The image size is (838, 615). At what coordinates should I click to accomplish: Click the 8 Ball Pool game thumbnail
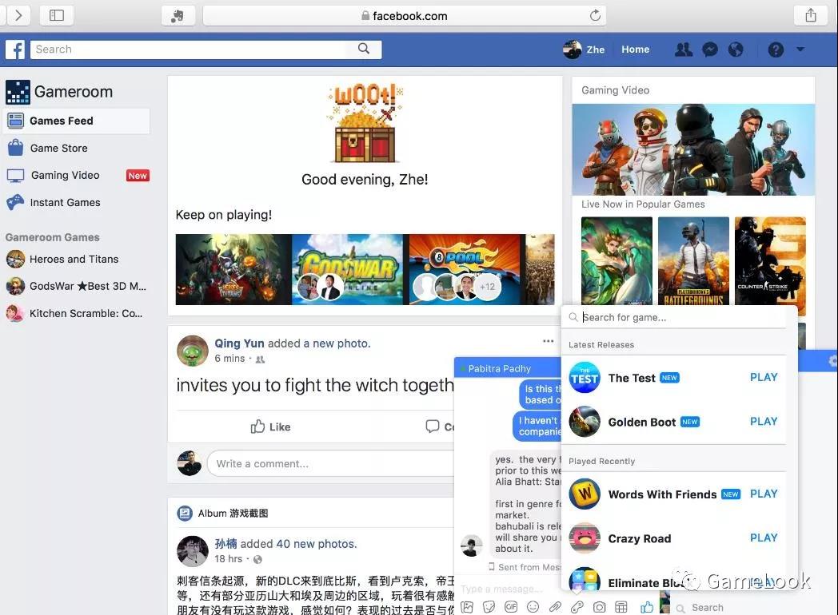pyautogui.click(x=466, y=270)
